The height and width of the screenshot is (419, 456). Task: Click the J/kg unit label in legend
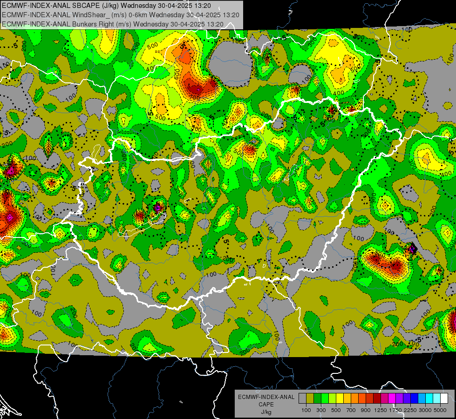click(266, 412)
